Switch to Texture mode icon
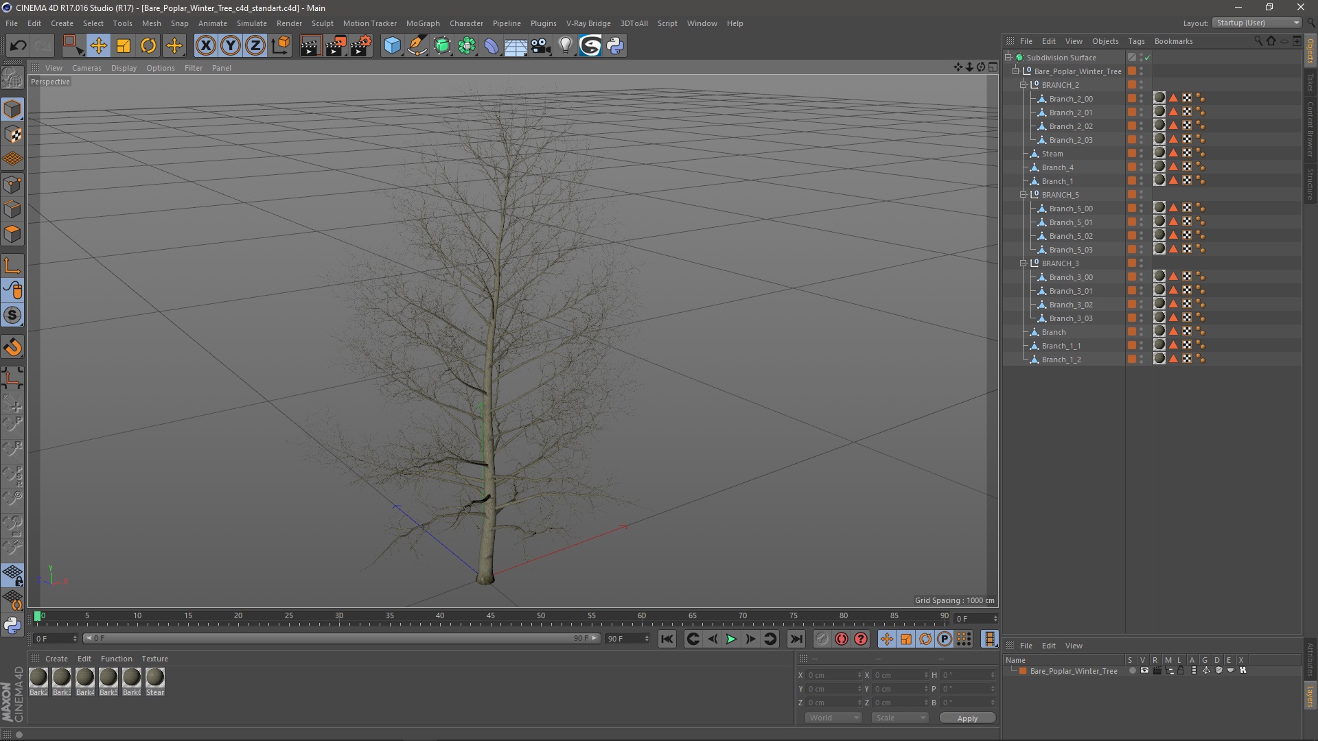The width and height of the screenshot is (1318, 741). 12,134
